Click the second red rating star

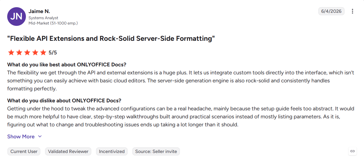[19, 53]
